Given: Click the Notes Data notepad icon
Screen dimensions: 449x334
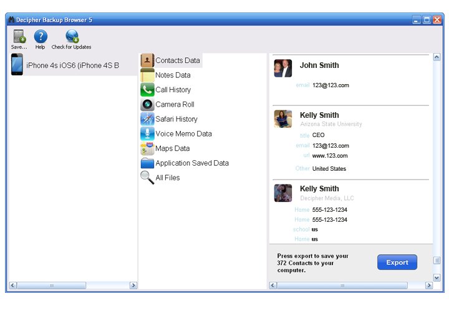Looking at the screenshot, I should pos(147,75).
